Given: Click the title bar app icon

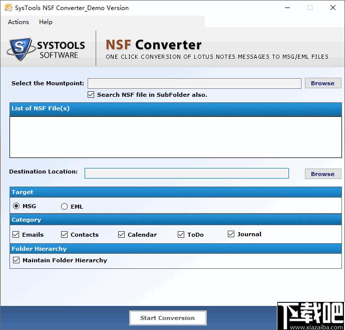Looking at the screenshot, I should point(9,8).
